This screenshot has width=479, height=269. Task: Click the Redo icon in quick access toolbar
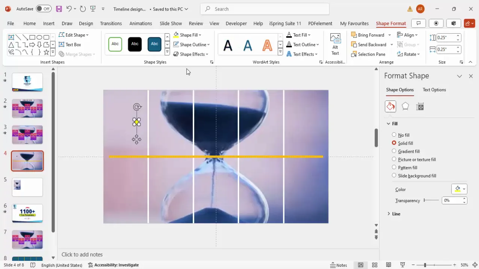(83, 9)
